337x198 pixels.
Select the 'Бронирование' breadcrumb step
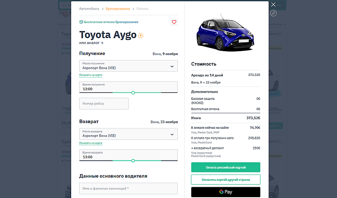click(118, 9)
